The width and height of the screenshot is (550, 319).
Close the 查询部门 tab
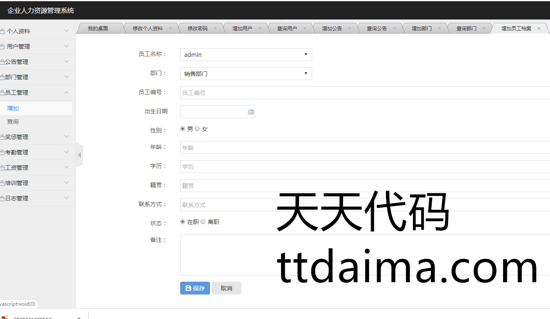coord(484,29)
